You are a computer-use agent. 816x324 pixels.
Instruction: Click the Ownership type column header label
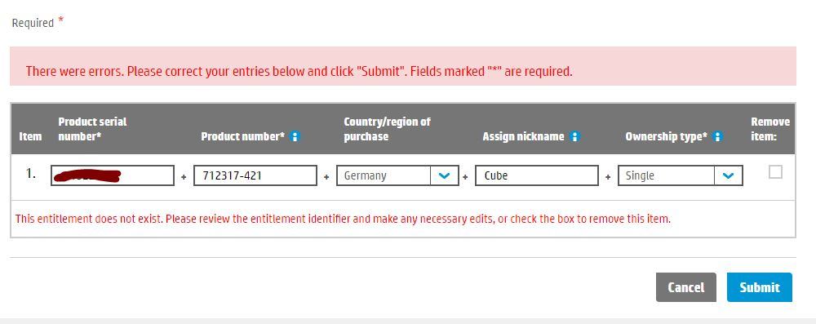tap(666, 136)
